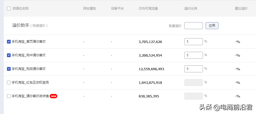This screenshot has width=256, height=114.
Task: Click suggested premium -% for 首页猜你喜欢
Action: point(238,42)
